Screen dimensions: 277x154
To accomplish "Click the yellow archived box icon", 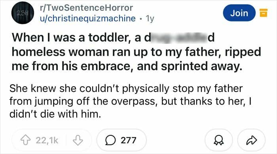I will (264, 13).
